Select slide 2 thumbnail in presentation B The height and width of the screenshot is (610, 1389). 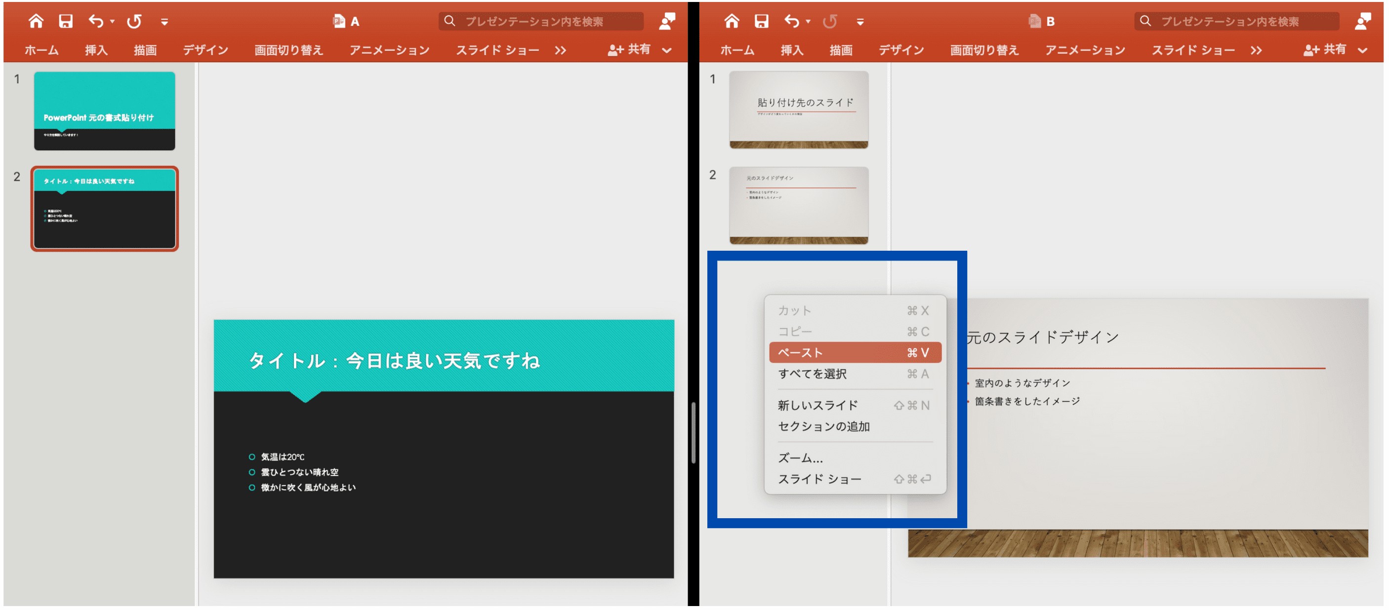coord(800,206)
